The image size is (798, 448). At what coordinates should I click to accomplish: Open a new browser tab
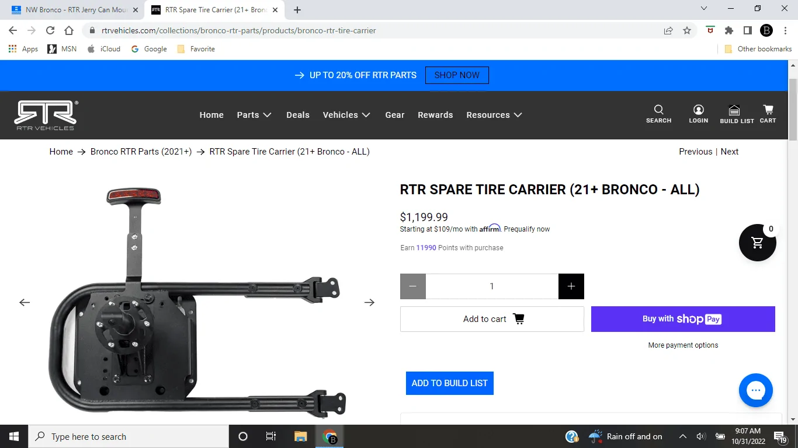297,10
